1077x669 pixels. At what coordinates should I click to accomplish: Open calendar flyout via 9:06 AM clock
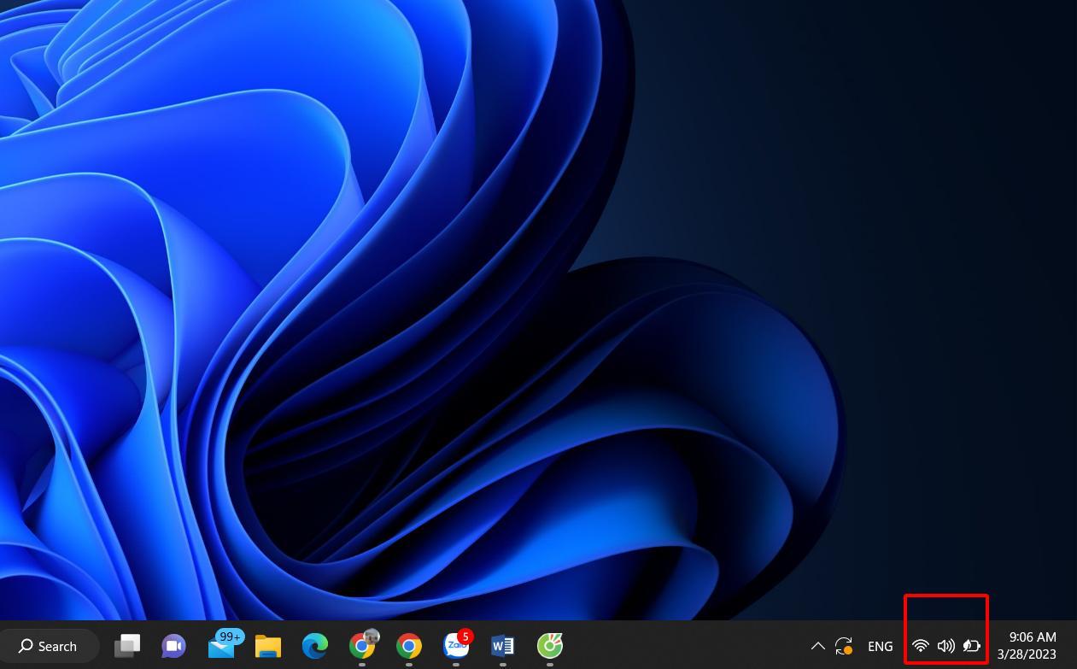[x=1033, y=637]
